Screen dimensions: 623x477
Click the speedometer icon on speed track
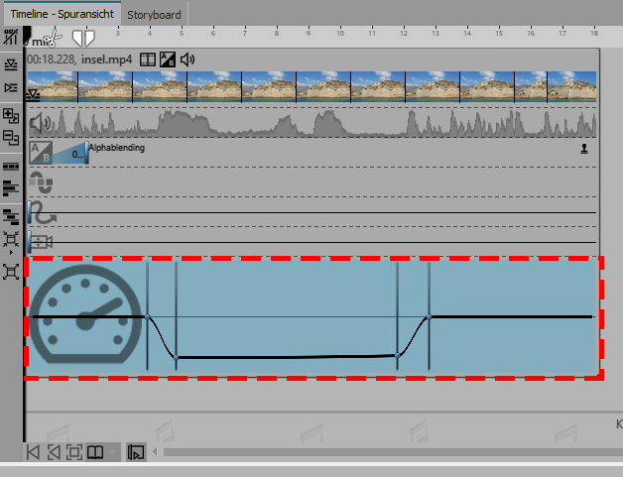(x=85, y=314)
